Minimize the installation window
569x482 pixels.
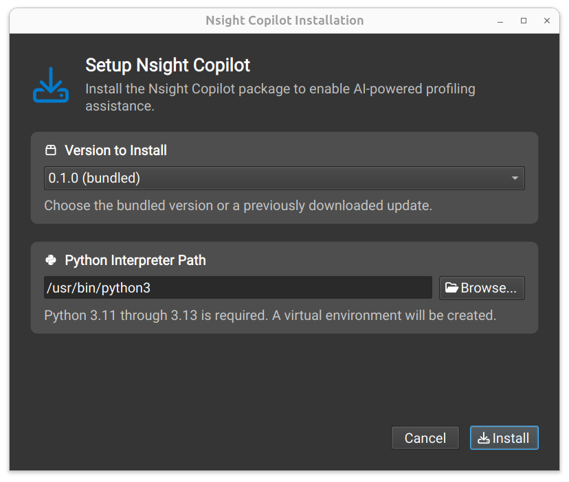[500, 21]
